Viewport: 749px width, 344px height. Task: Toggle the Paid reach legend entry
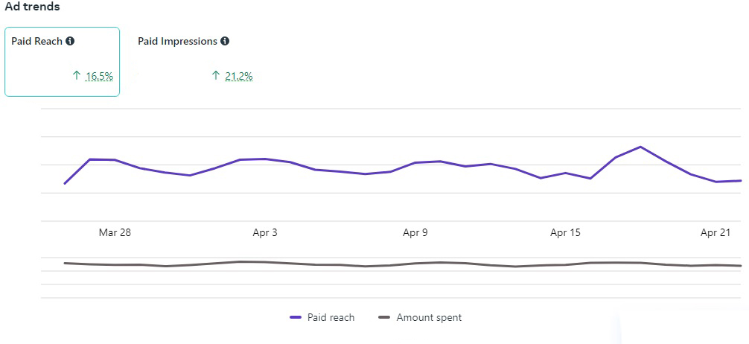[x=322, y=317]
